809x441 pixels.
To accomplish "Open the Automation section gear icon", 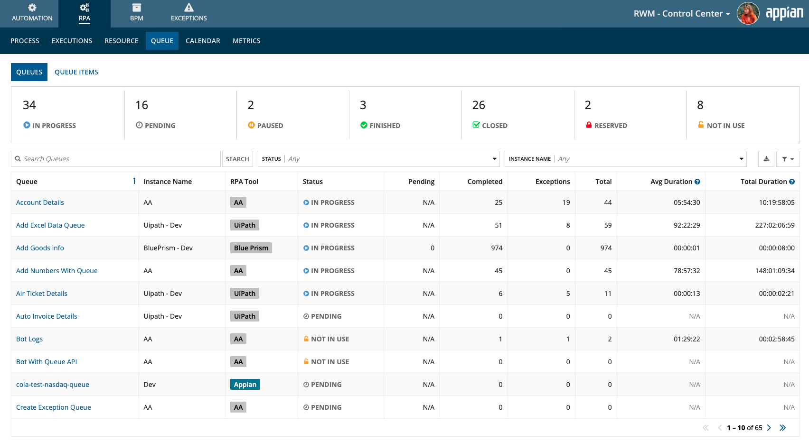I will pos(32,8).
